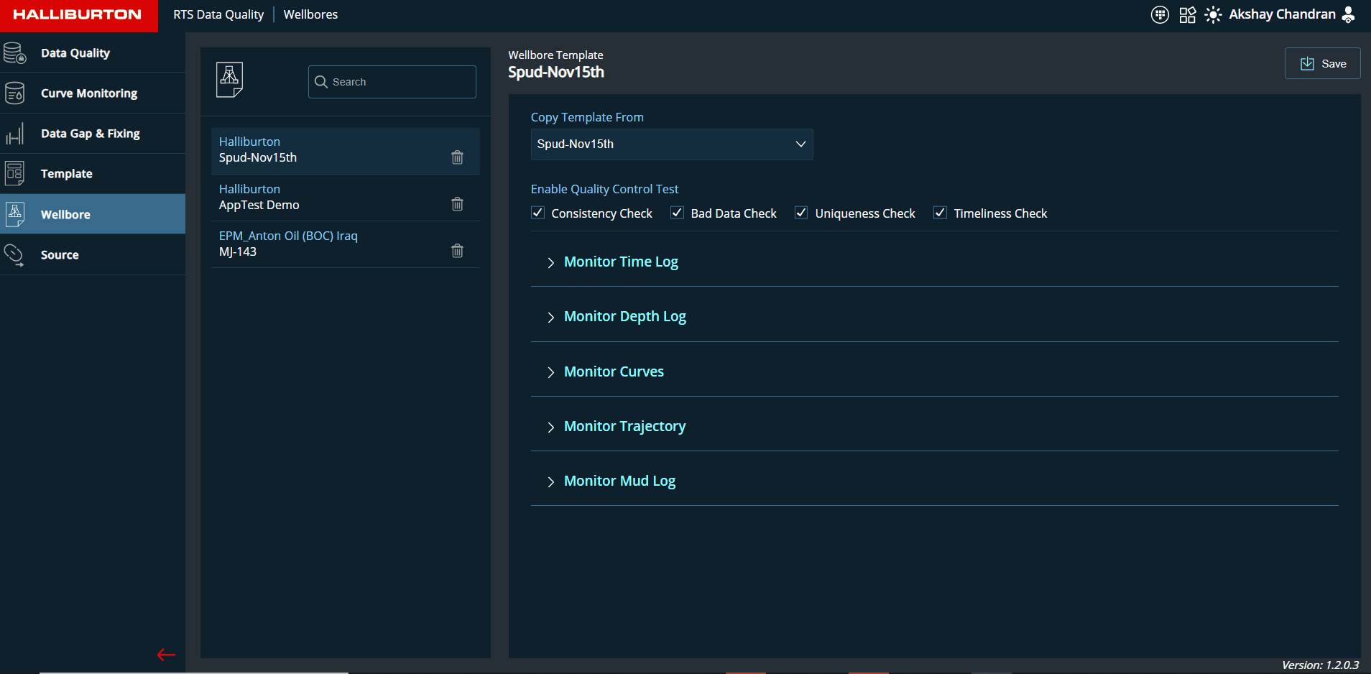The image size is (1371, 674).
Task: Delete the MJ-143 wellbore entry
Action: tap(457, 251)
